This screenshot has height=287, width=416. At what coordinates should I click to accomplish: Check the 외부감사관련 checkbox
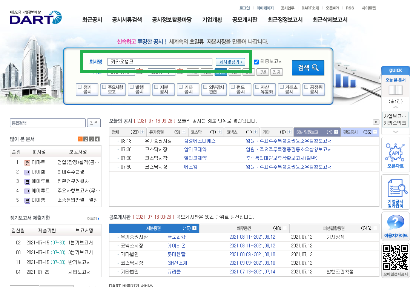pyautogui.click(x=205, y=87)
